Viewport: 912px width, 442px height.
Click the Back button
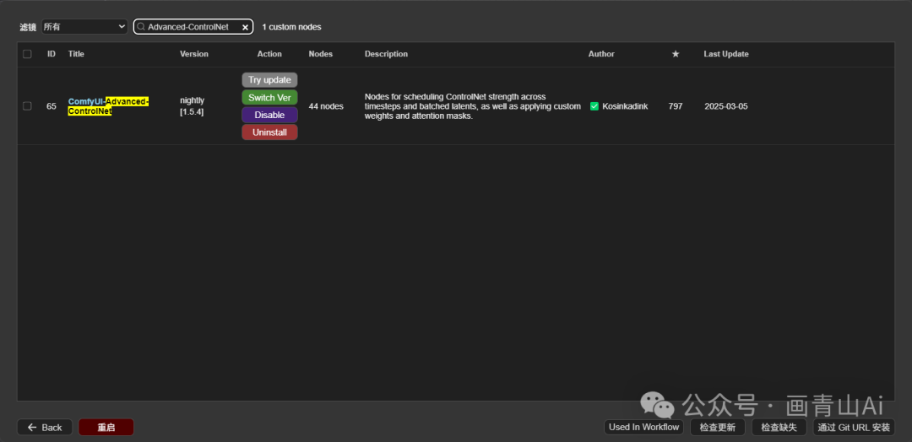click(45, 428)
